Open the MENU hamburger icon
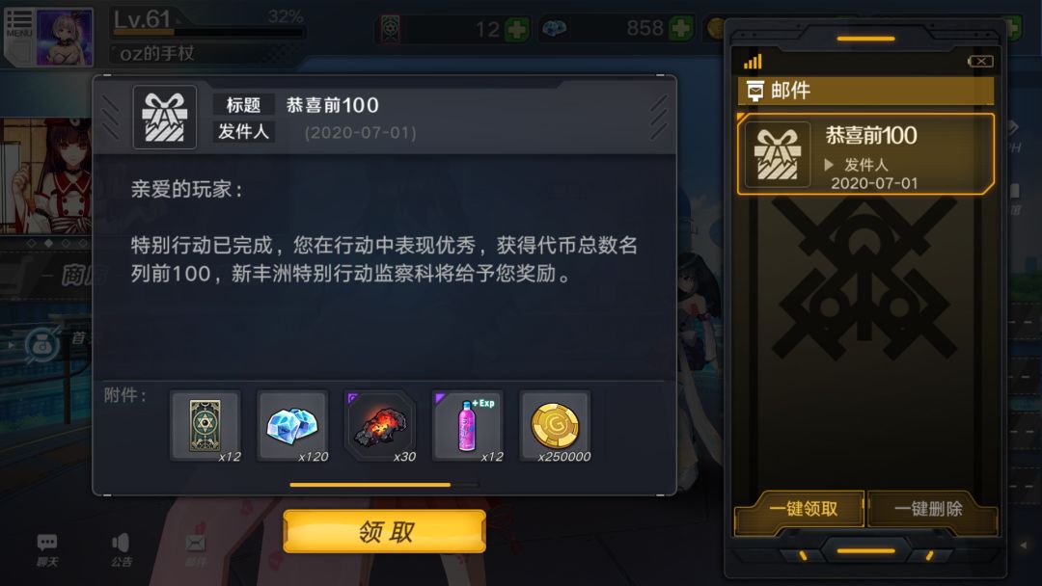The image size is (1042, 586). click(18, 24)
